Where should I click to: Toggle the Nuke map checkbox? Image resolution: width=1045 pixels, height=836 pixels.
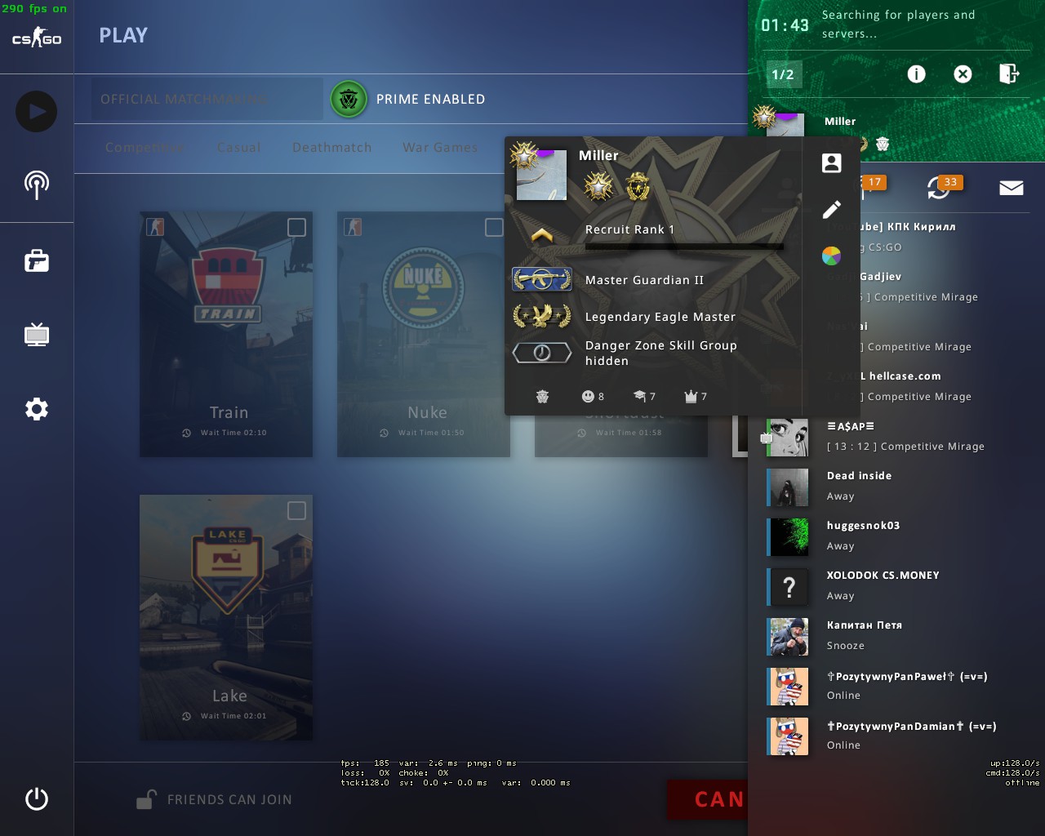pyautogui.click(x=494, y=227)
